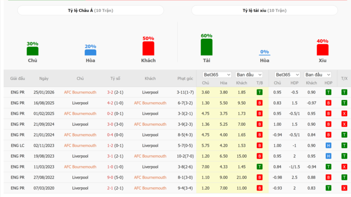Viewport: 351px width, 197px height.
Task: Click the Ngày column header
Action: pos(44,78)
